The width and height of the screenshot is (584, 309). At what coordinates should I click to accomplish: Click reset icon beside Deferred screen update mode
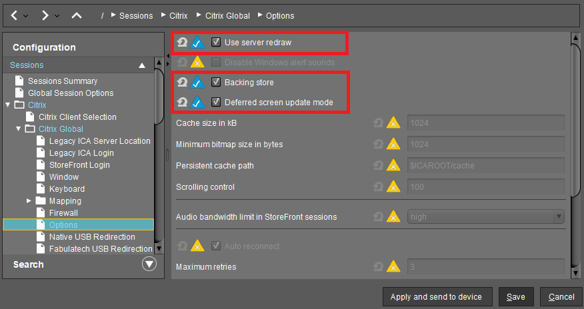pyautogui.click(x=182, y=103)
